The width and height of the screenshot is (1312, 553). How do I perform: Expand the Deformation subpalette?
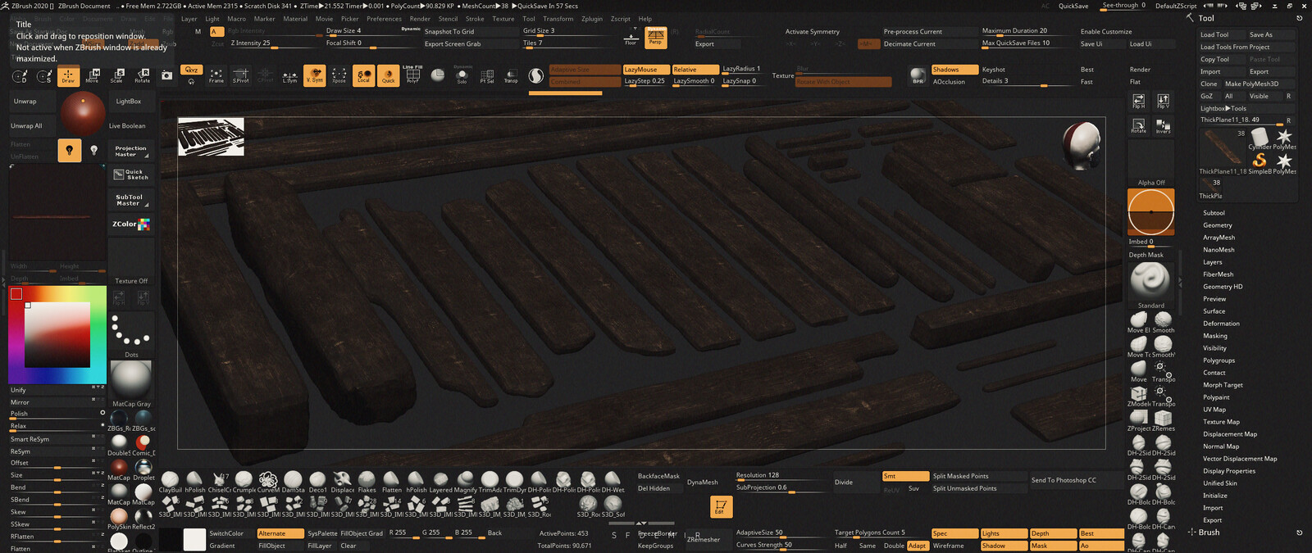(1221, 324)
